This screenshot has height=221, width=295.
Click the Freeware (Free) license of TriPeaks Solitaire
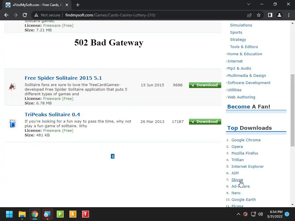(58, 131)
